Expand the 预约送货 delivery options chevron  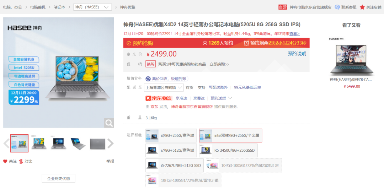coord(230,98)
